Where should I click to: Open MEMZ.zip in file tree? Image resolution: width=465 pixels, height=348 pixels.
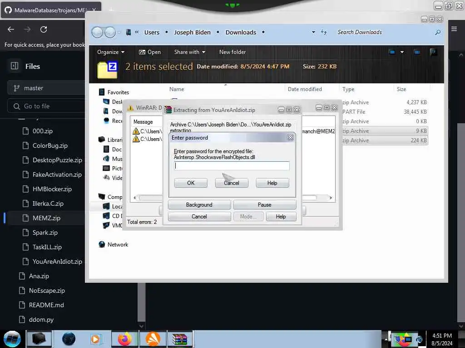click(46, 218)
